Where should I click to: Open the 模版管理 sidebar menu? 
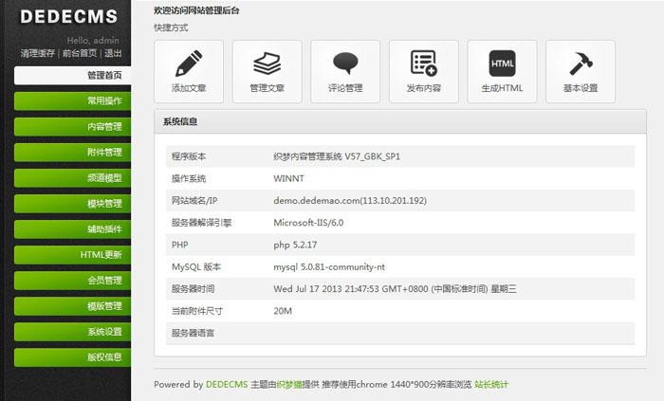pos(72,306)
